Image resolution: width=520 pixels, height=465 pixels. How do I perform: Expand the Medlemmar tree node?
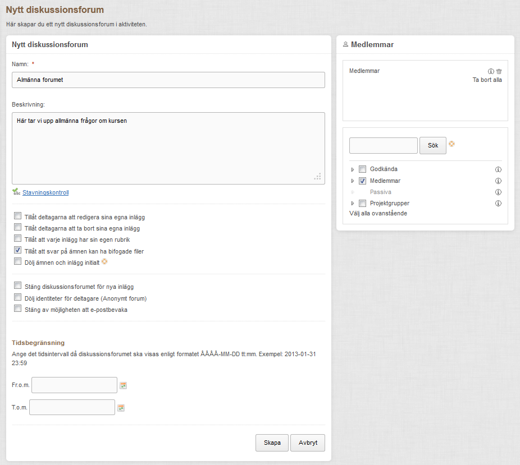[353, 181]
